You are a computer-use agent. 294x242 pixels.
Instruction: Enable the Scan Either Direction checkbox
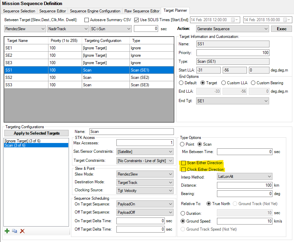click(x=184, y=163)
